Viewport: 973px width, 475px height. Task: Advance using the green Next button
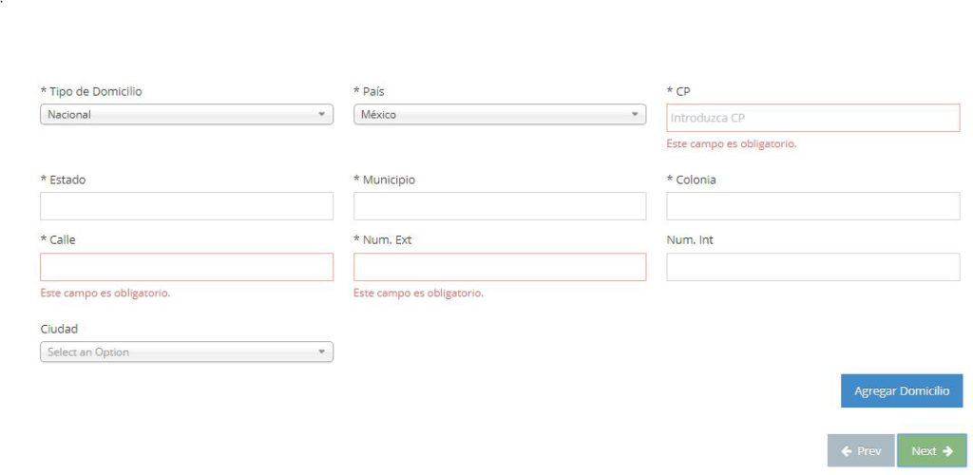click(x=931, y=451)
